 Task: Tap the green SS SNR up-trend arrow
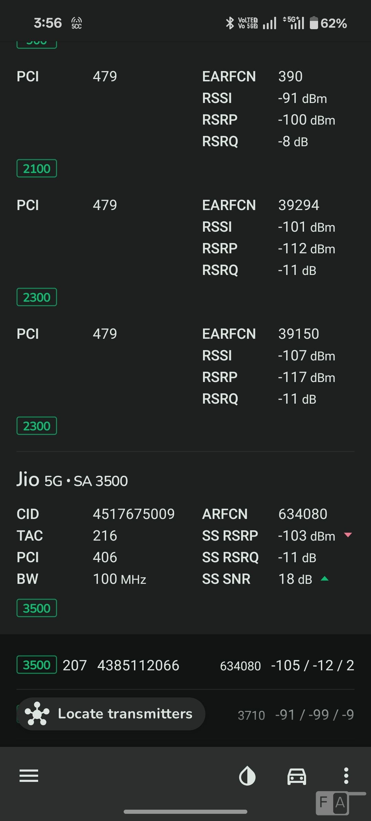tap(325, 579)
